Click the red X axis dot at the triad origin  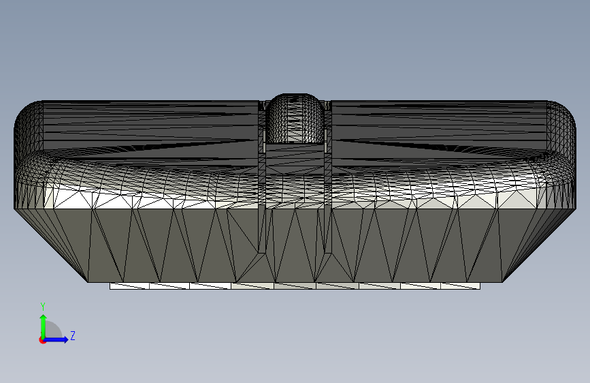coord(42,340)
